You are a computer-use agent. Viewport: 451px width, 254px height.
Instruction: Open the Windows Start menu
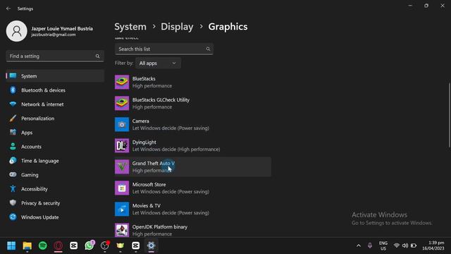[x=11, y=246]
